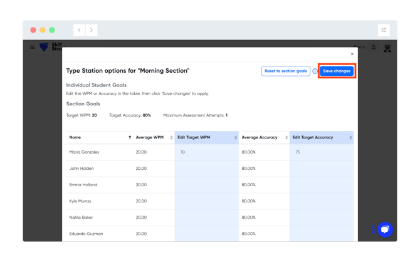Sort table by Name column
Image resolution: width=420 pixels, height=262 pixels.
coord(130,137)
